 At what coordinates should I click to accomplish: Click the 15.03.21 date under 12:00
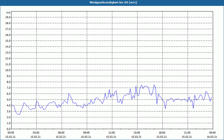[111, 137]
